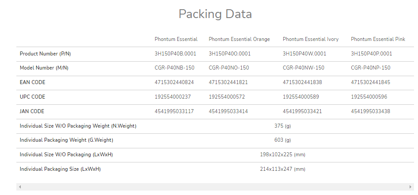The height and width of the screenshot is (195, 418).
Task: Click the 214x113x247 (mm) packaging size value
Action: (282, 169)
